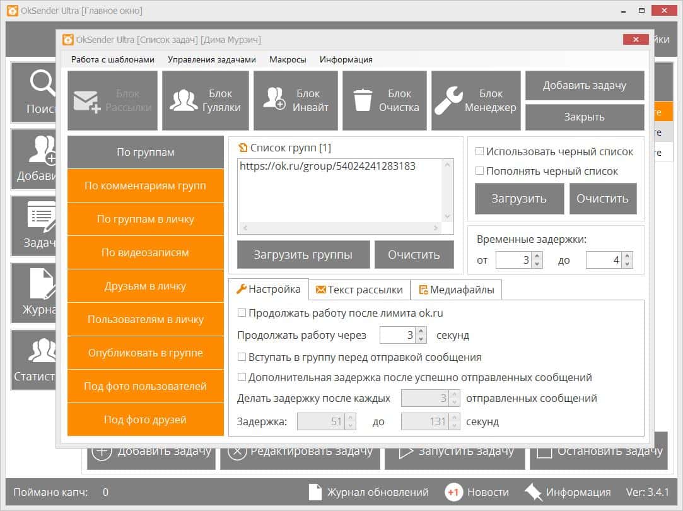The width and height of the screenshot is (683, 511).
Task: Toggle Дополнительная задержка после успешно отправленных сообщений
Action: click(x=242, y=377)
